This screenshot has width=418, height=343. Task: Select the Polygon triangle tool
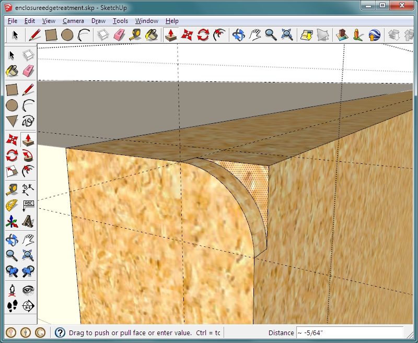11,121
